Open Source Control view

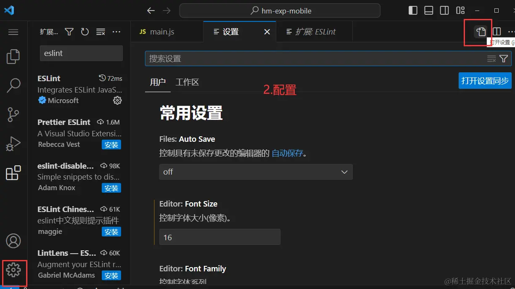pos(13,114)
